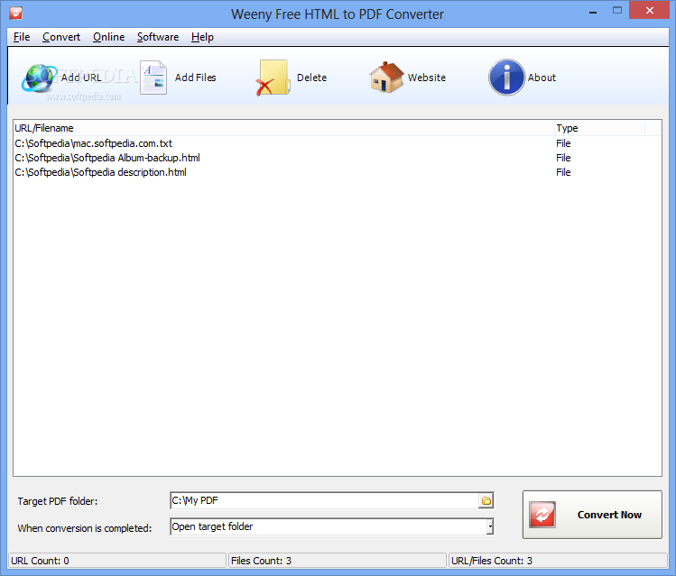Click the 'Target PDF folder:' label
Viewport: 676px width, 576px height.
pyautogui.click(x=58, y=501)
